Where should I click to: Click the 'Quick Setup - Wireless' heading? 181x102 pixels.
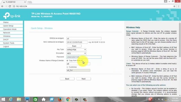[x=42, y=28]
